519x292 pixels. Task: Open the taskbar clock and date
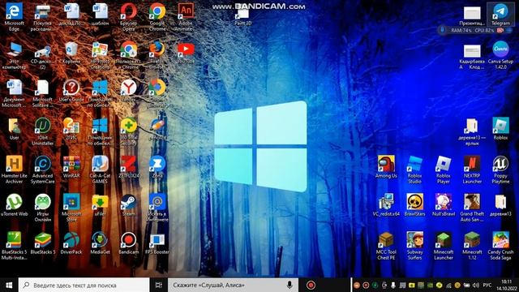tap(506, 285)
